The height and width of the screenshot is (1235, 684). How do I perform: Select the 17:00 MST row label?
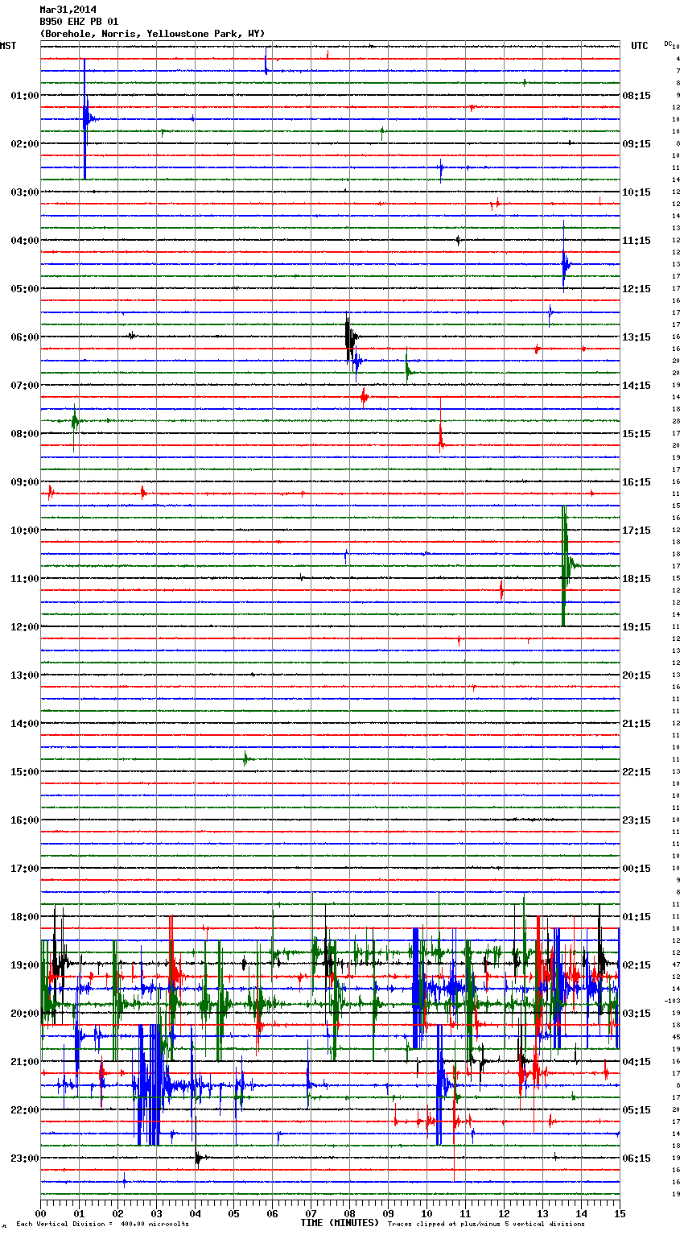[x=25, y=869]
